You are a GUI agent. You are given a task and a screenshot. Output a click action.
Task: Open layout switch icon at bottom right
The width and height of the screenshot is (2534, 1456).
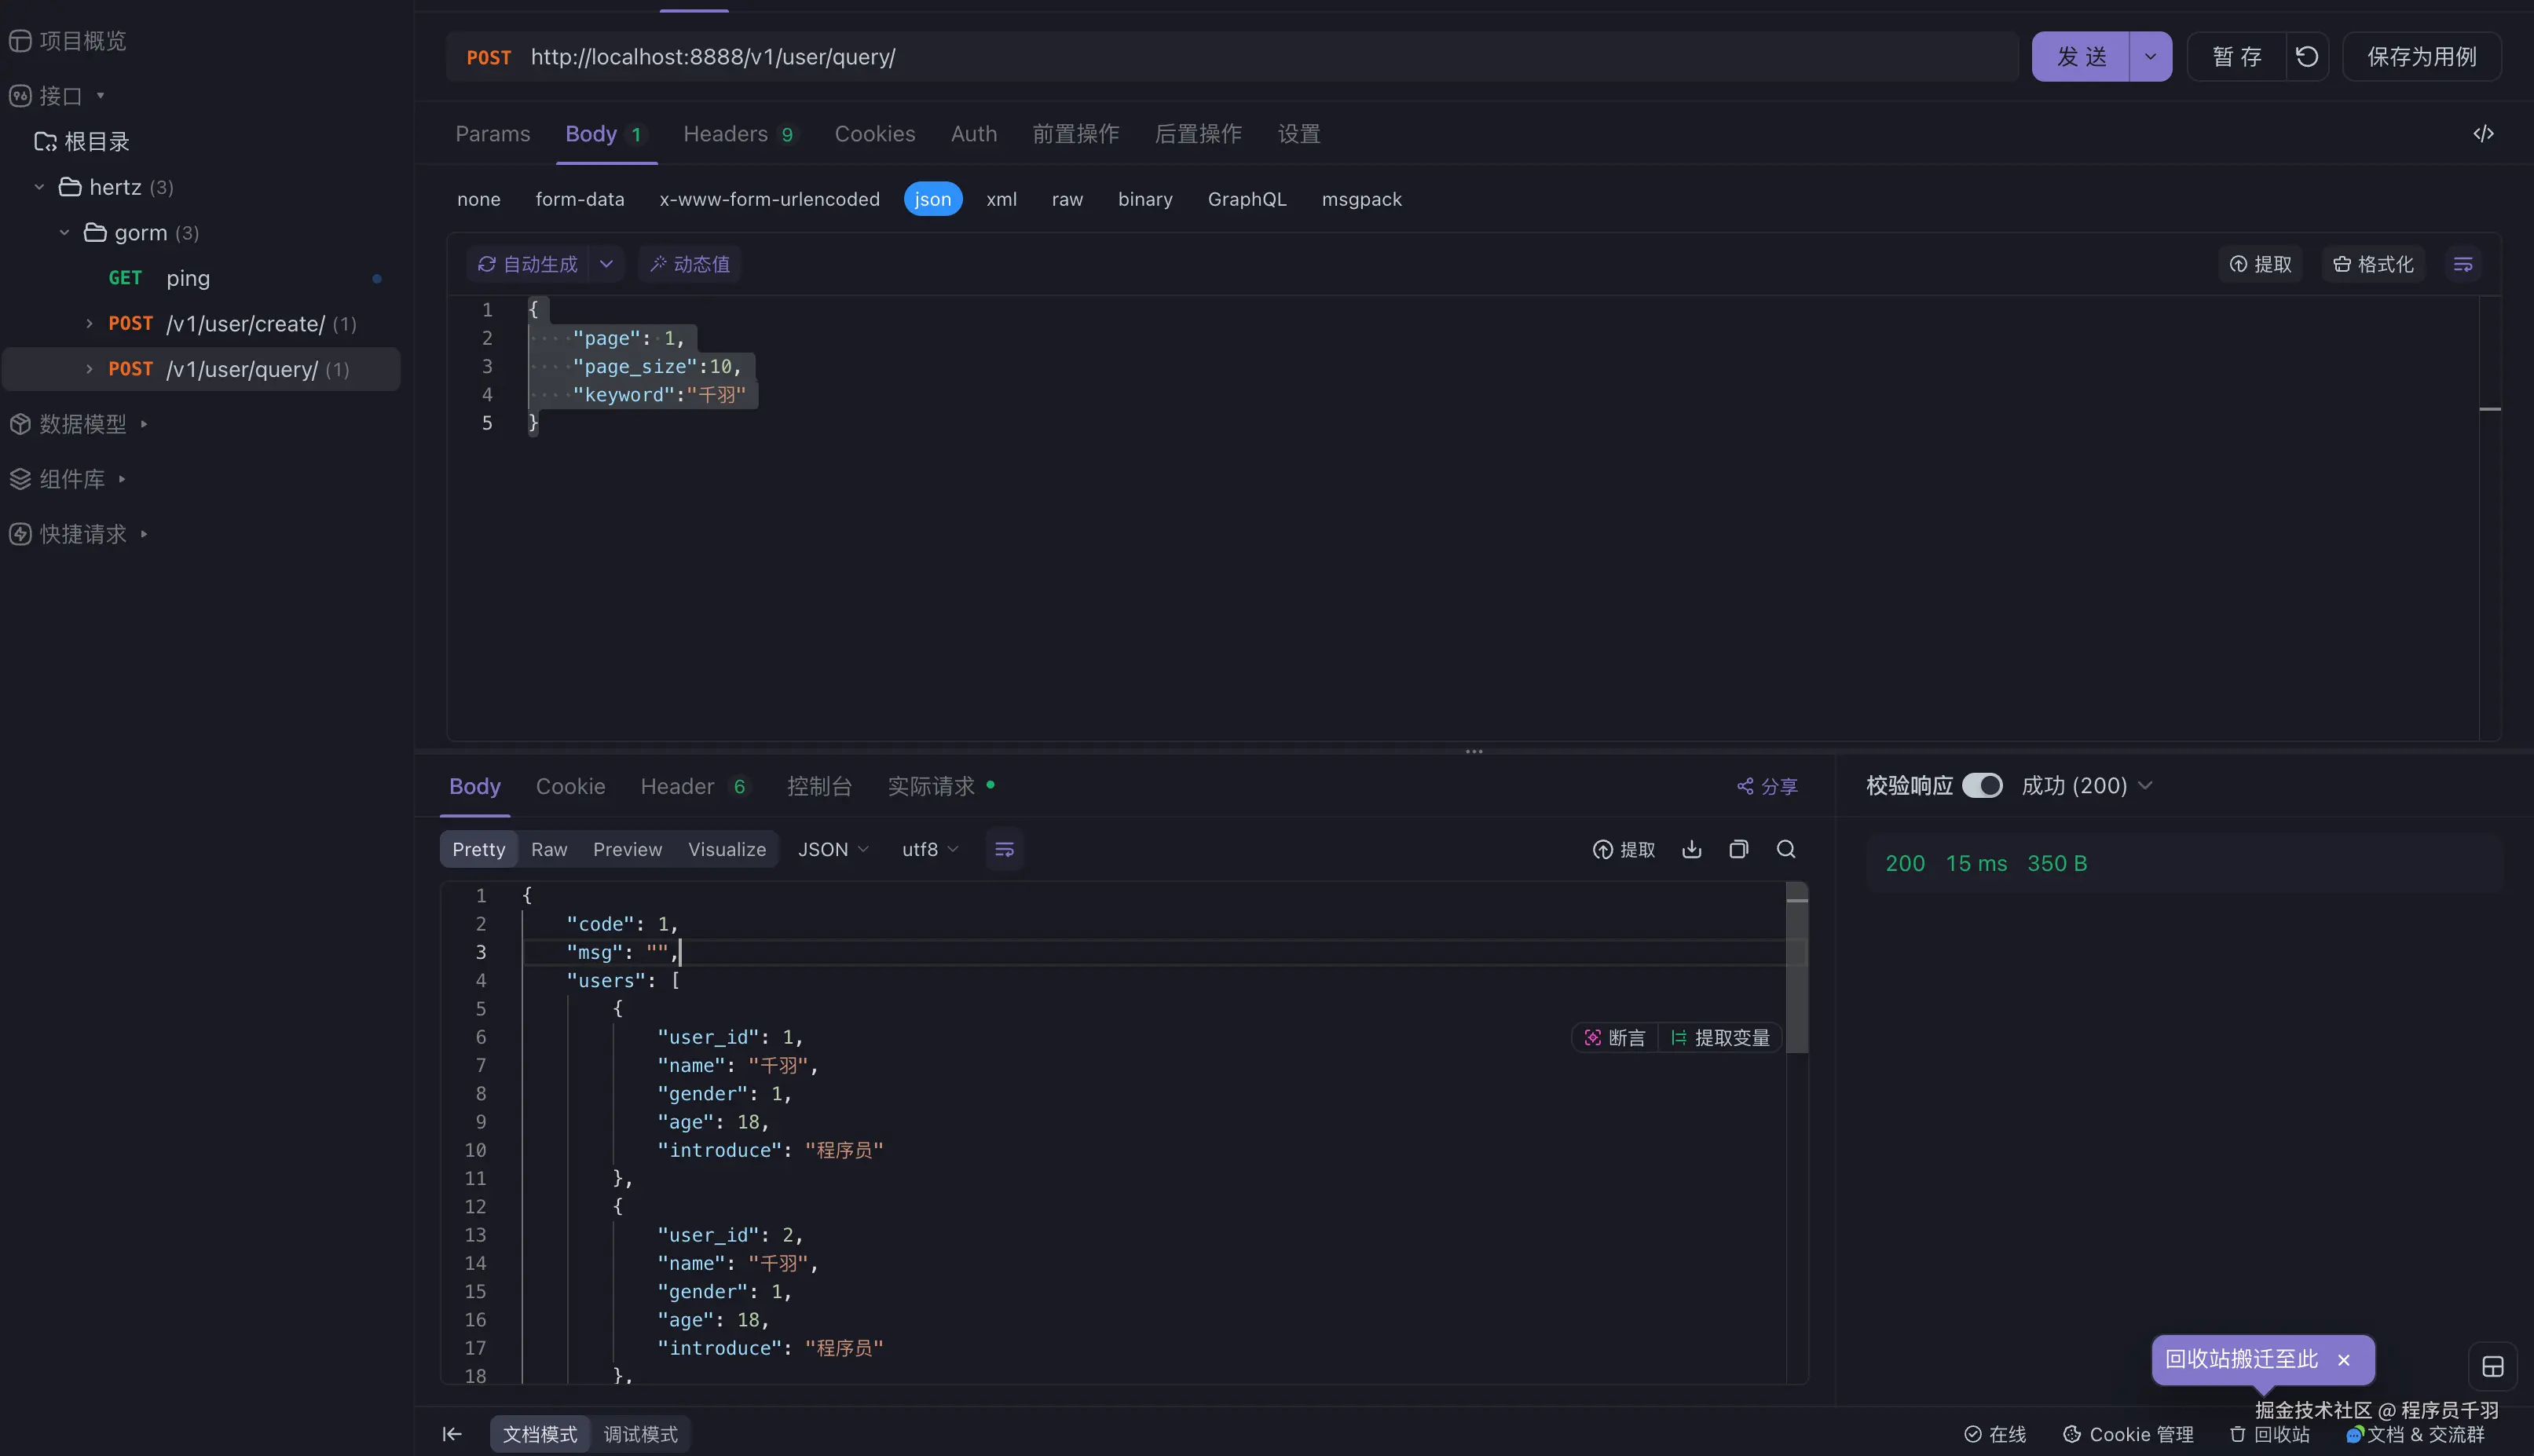coord(2492,1367)
